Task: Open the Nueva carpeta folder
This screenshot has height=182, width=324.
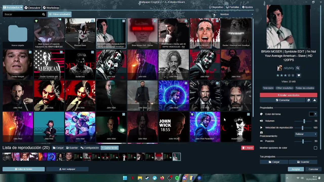Action: pyautogui.click(x=18, y=33)
